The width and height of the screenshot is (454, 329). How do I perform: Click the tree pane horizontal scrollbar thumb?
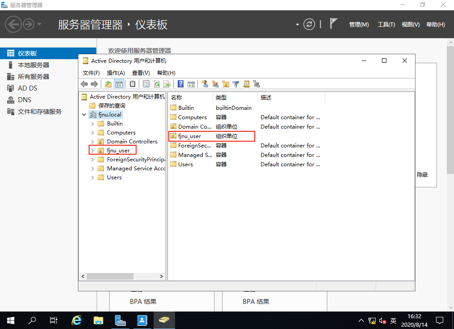click(x=110, y=276)
